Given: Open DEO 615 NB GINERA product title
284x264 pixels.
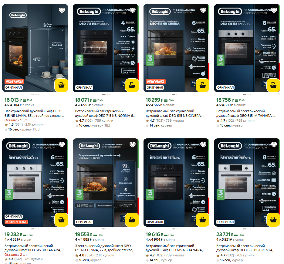Looking at the screenshot, I should point(175,113).
